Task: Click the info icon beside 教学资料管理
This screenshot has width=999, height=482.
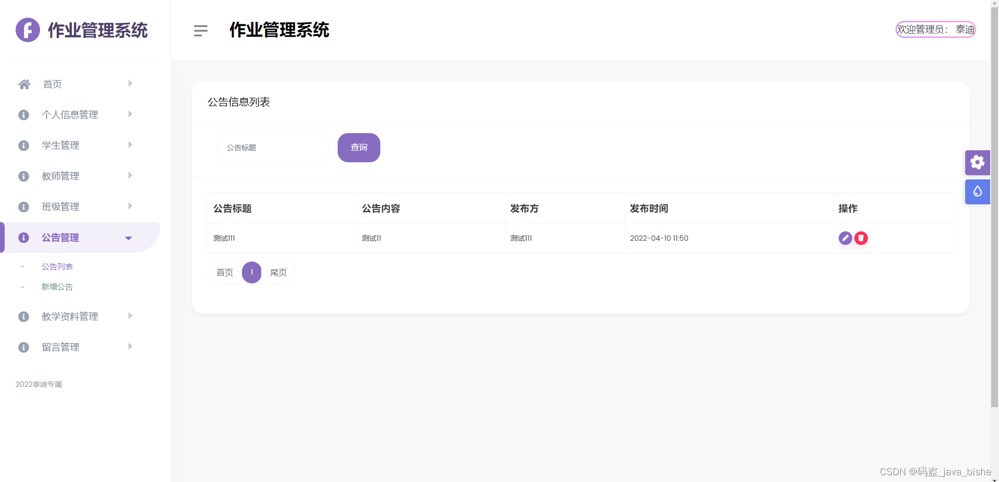Action: point(23,317)
